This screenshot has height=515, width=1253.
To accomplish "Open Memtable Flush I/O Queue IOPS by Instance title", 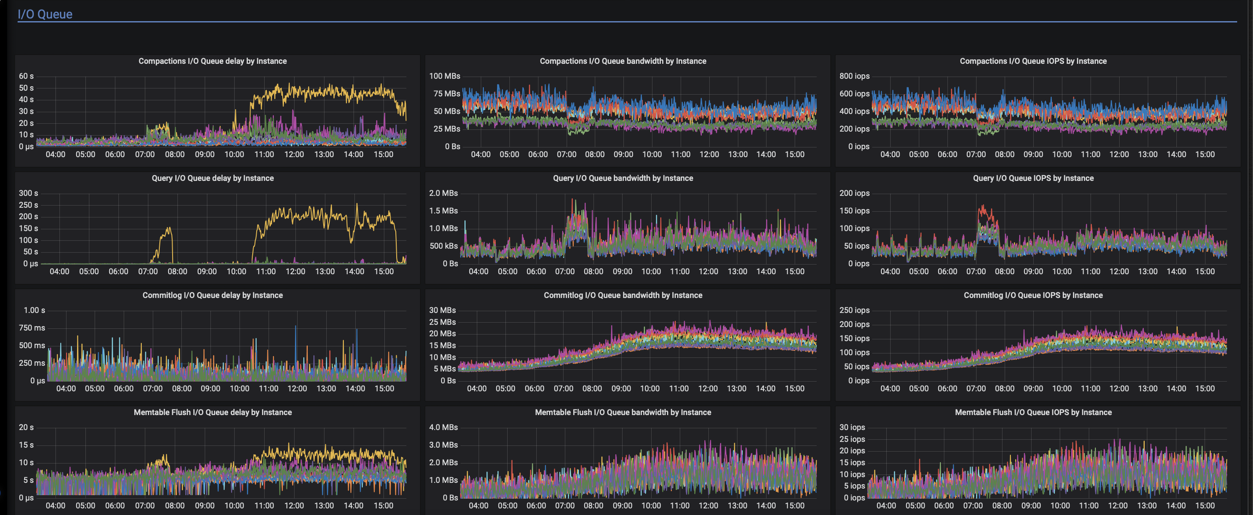I will pos(1033,412).
